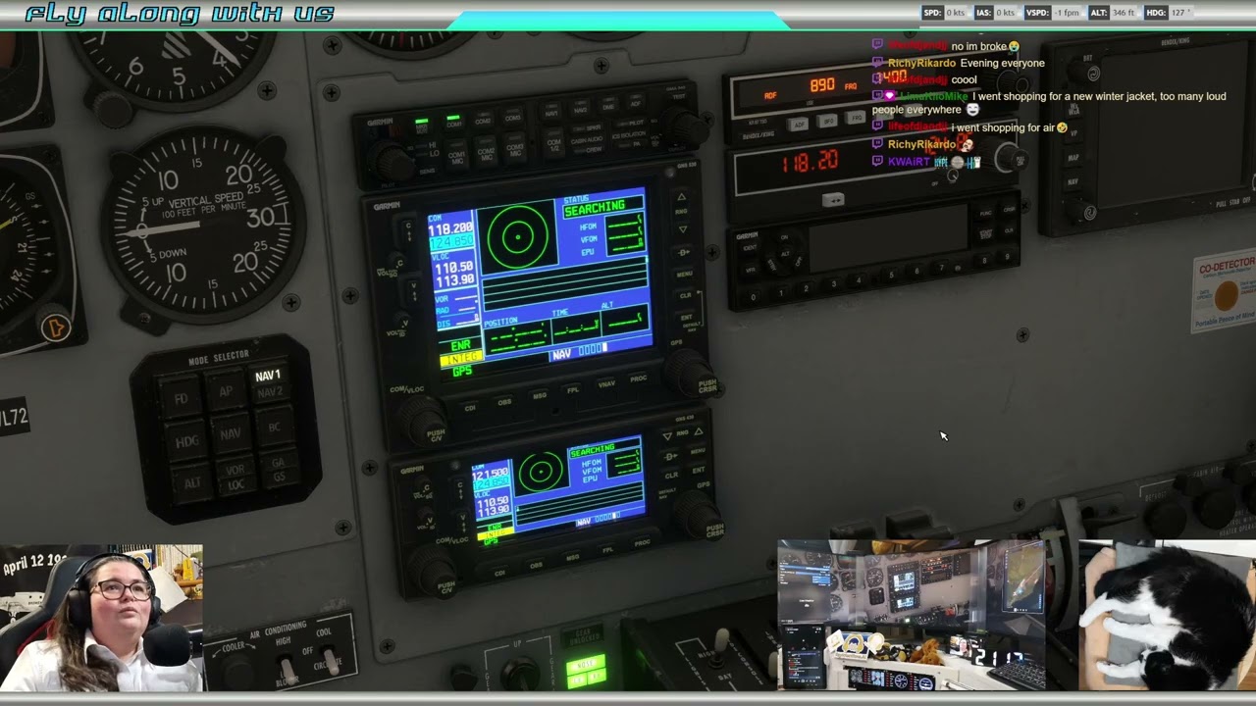Confirm with ENT on the GNS 430

[699, 471]
